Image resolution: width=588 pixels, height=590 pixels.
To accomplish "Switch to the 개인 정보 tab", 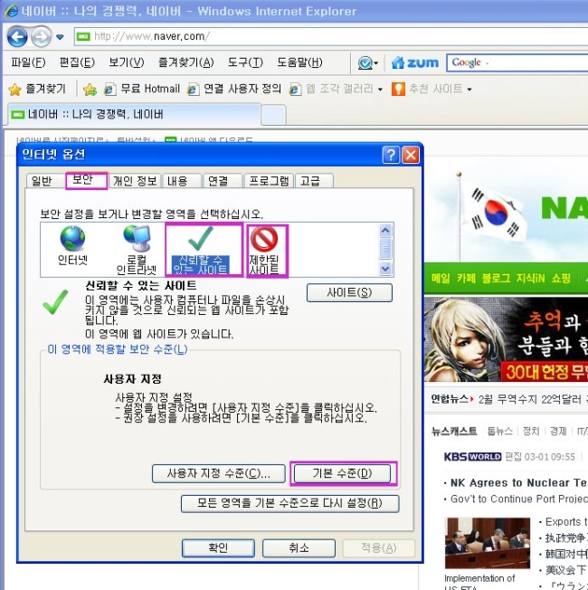I will 135,181.
